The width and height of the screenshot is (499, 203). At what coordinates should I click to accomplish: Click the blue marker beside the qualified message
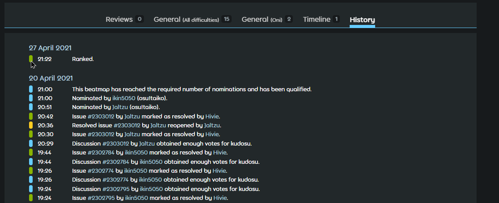[x=31, y=89]
